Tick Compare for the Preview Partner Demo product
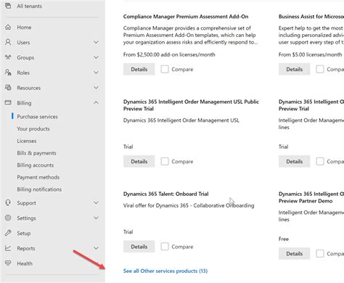This screenshot has height=283, width=344. tap(320, 253)
